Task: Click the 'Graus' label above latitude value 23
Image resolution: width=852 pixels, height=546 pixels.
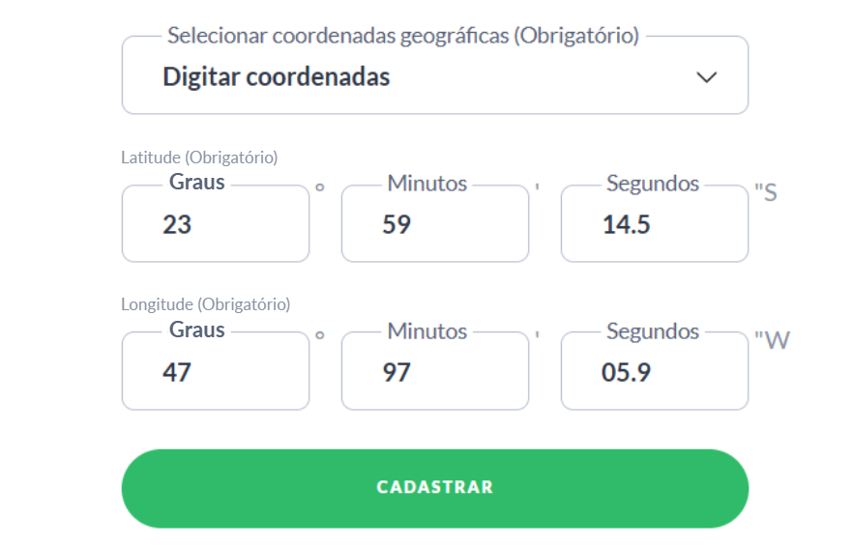Action: pyautogui.click(x=197, y=183)
